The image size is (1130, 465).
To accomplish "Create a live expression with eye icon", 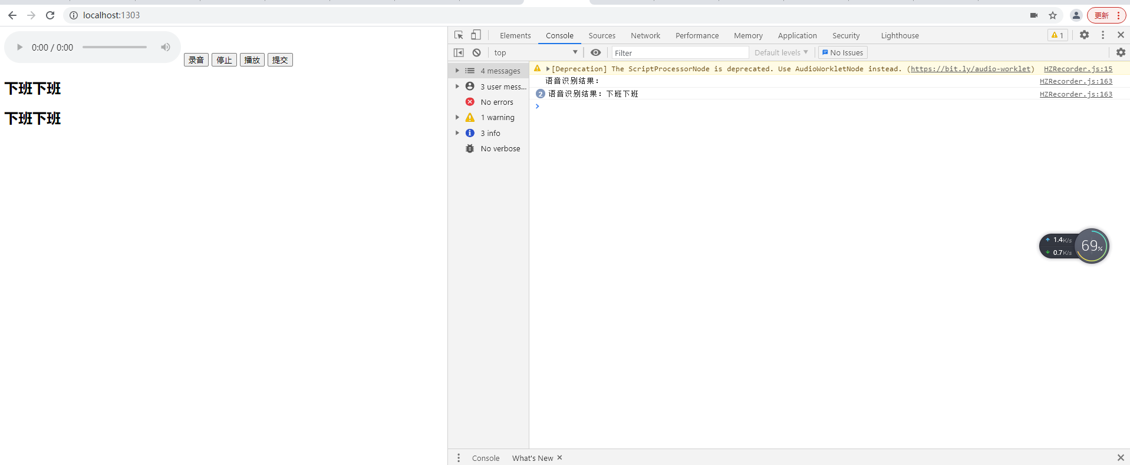I will tap(596, 52).
